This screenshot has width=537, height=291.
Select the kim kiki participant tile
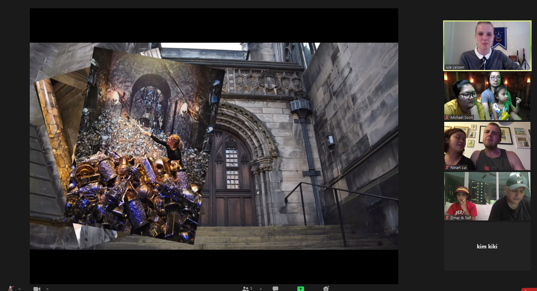[487, 246]
